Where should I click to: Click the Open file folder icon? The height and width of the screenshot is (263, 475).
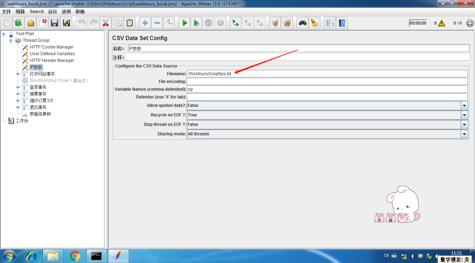(x=31, y=23)
